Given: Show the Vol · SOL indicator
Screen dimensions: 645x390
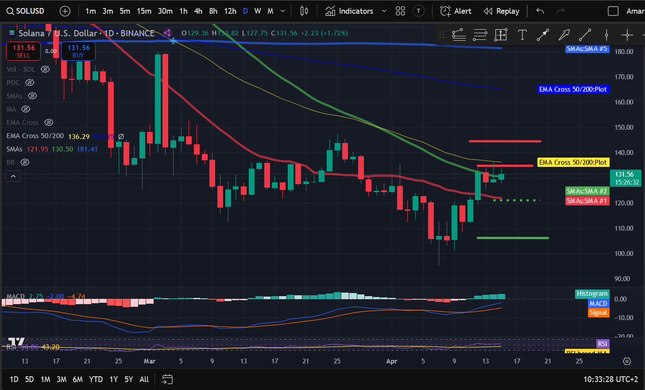Looking at the screenshot, I should (45, 69).
